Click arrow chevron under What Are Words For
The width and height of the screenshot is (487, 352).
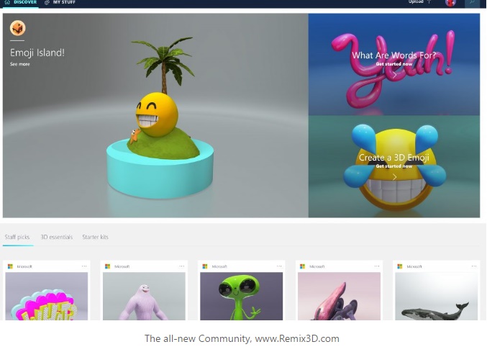coord(394,75)
